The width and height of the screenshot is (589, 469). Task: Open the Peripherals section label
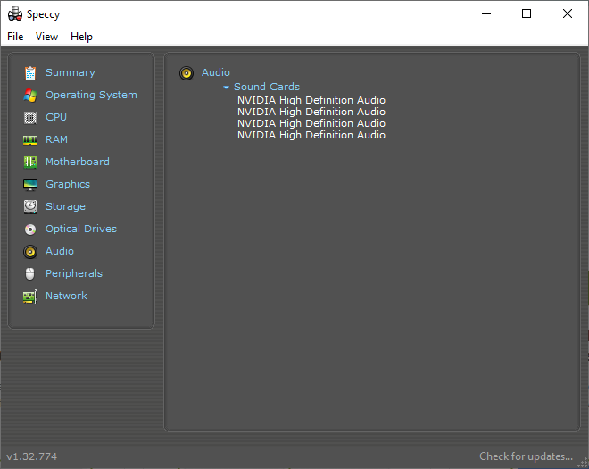pyautogui.click(x=74, y=273)
